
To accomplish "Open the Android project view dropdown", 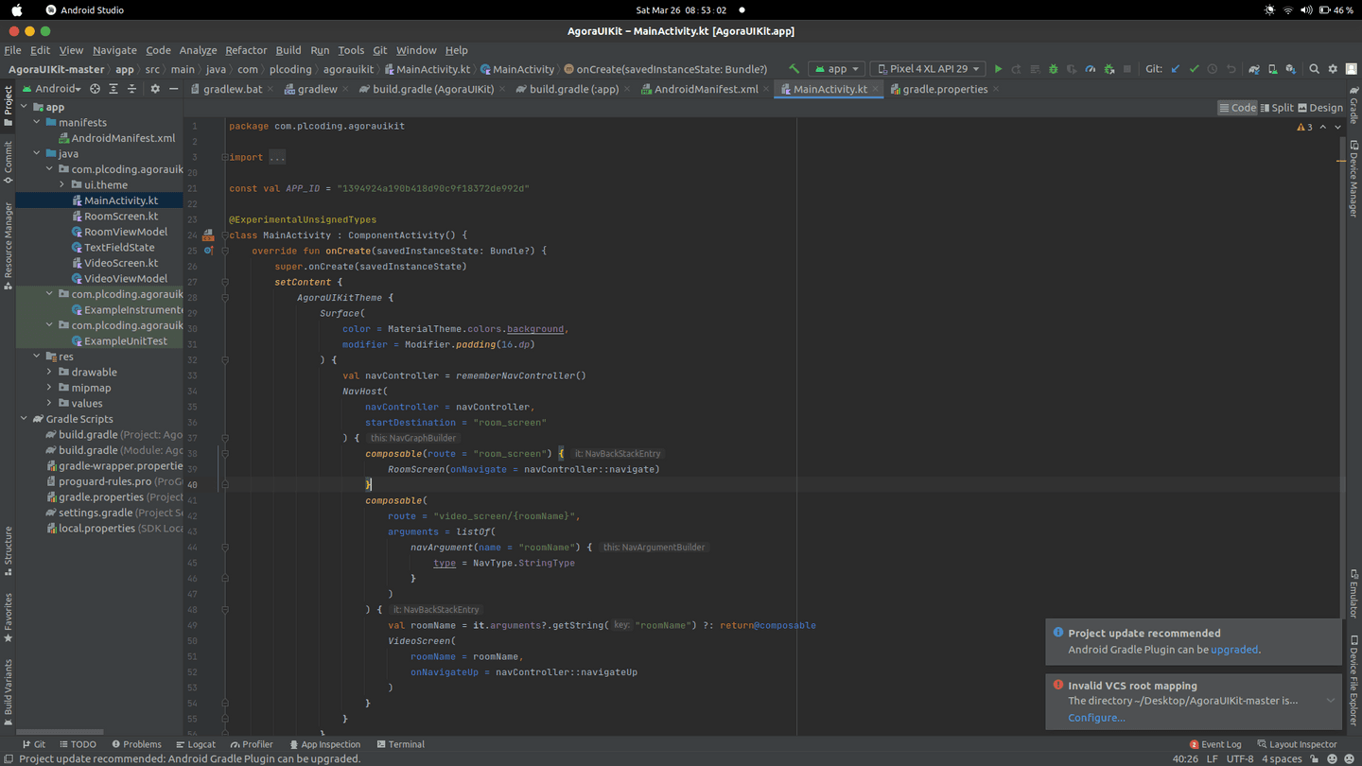I will (51, 89).
